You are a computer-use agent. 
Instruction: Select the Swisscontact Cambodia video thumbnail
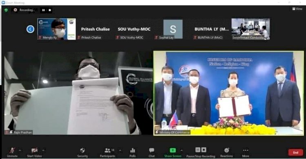pos(251,29)
